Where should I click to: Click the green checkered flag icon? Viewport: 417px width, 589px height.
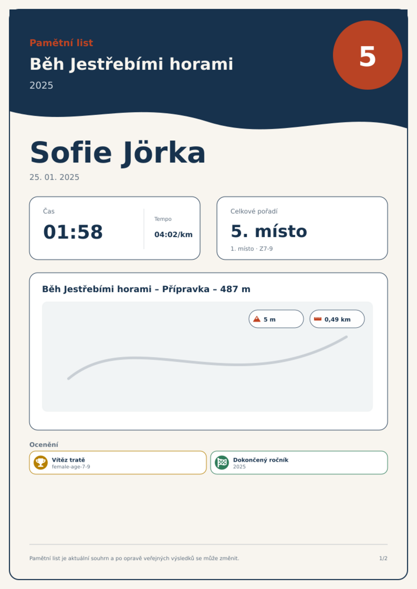point(222,463)
